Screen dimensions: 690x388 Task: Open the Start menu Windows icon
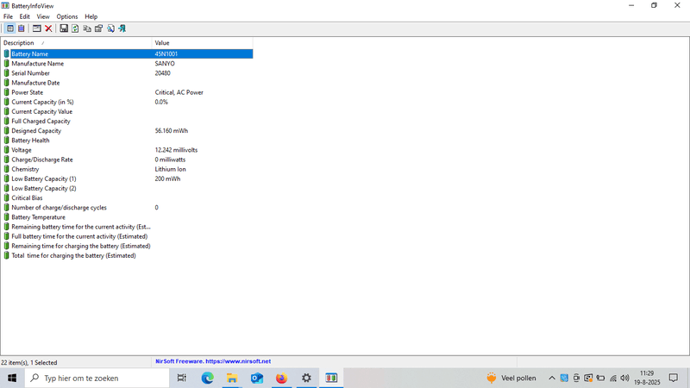click(12, 378)
